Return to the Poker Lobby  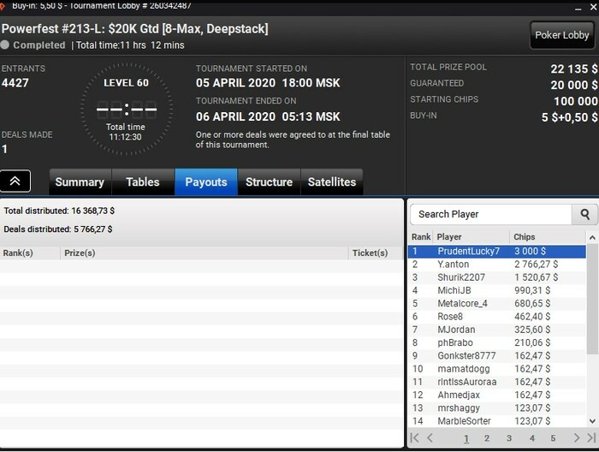[x=562, y=35]
